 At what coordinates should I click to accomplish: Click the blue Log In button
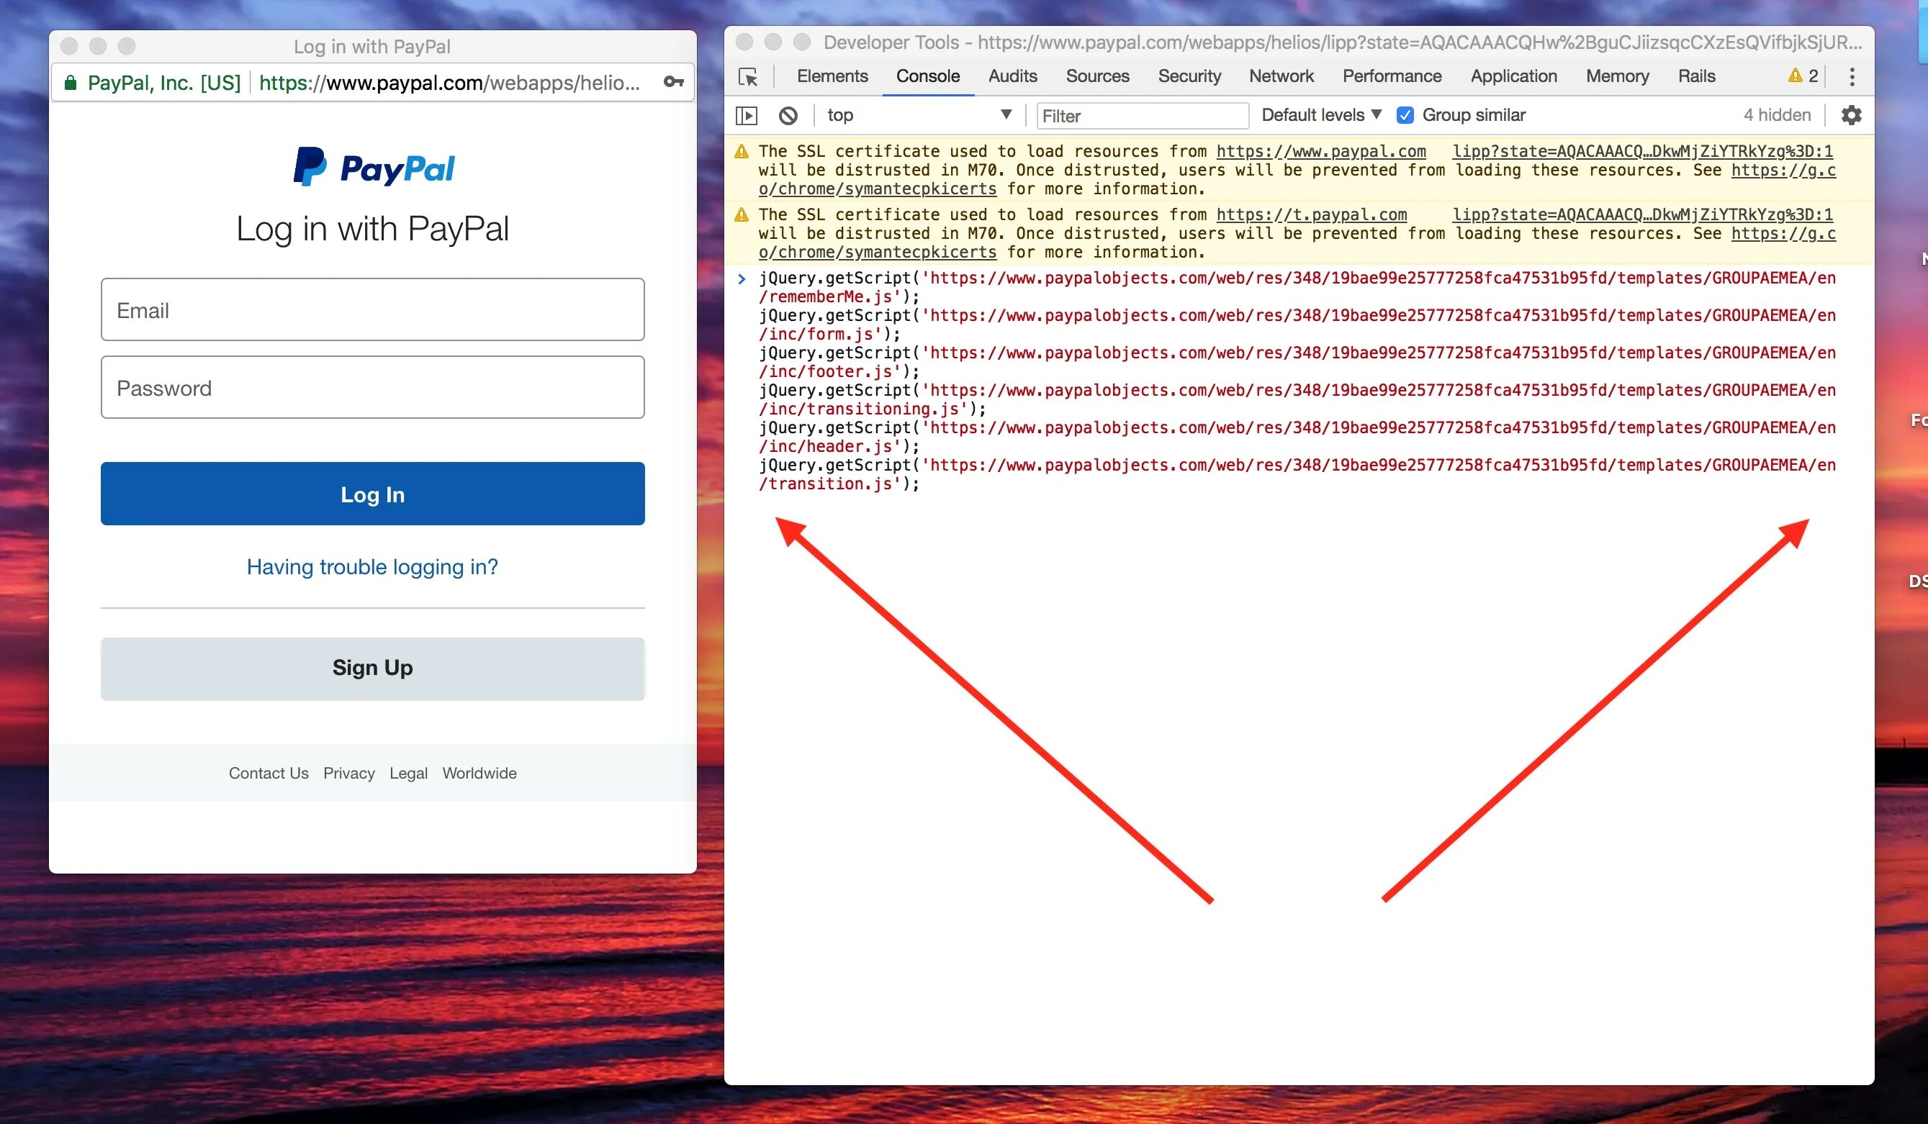373,494
